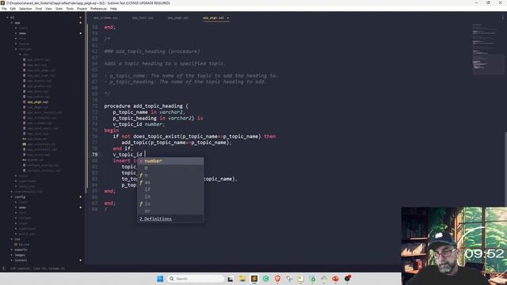Click gutter line number 79
This screenshot has width=507, height=285.
(95, 155)
